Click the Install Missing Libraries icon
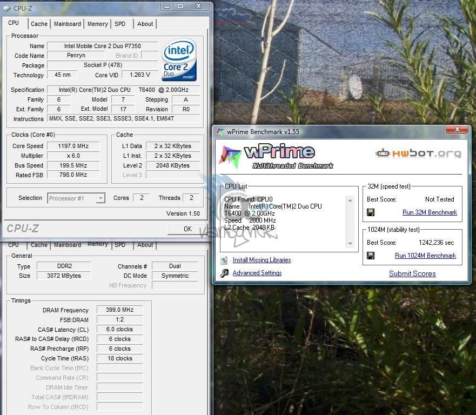Image resolution: width=476 pixels, height=415 pixels. tap(224, 260)
